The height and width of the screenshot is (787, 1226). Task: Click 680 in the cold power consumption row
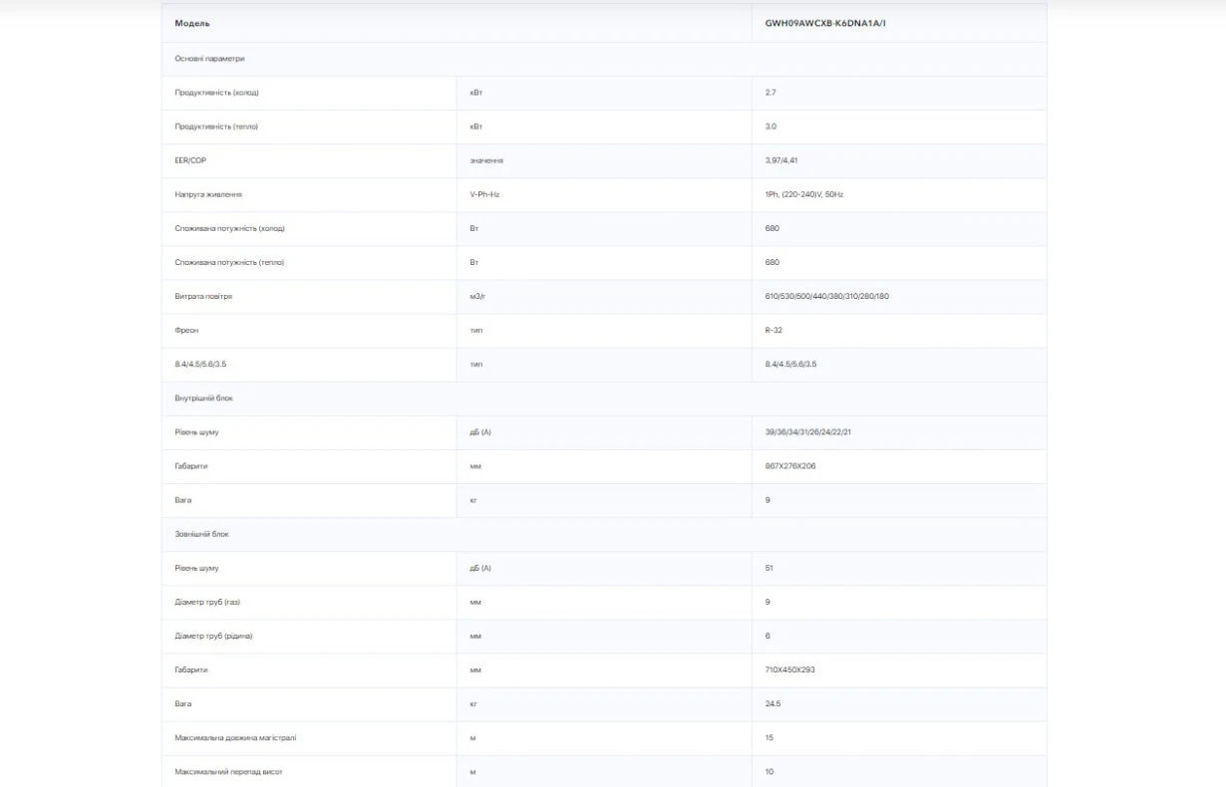coord(772,228)
